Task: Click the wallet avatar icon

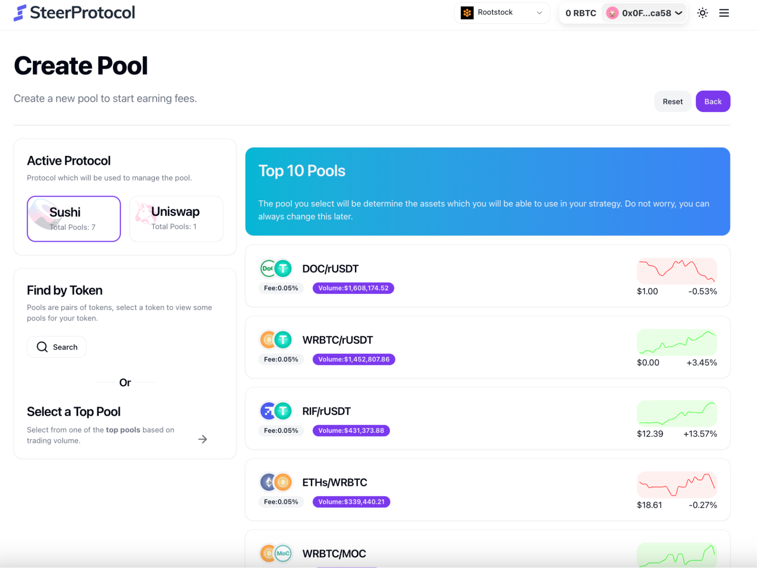Action: (x=612, y=13)
